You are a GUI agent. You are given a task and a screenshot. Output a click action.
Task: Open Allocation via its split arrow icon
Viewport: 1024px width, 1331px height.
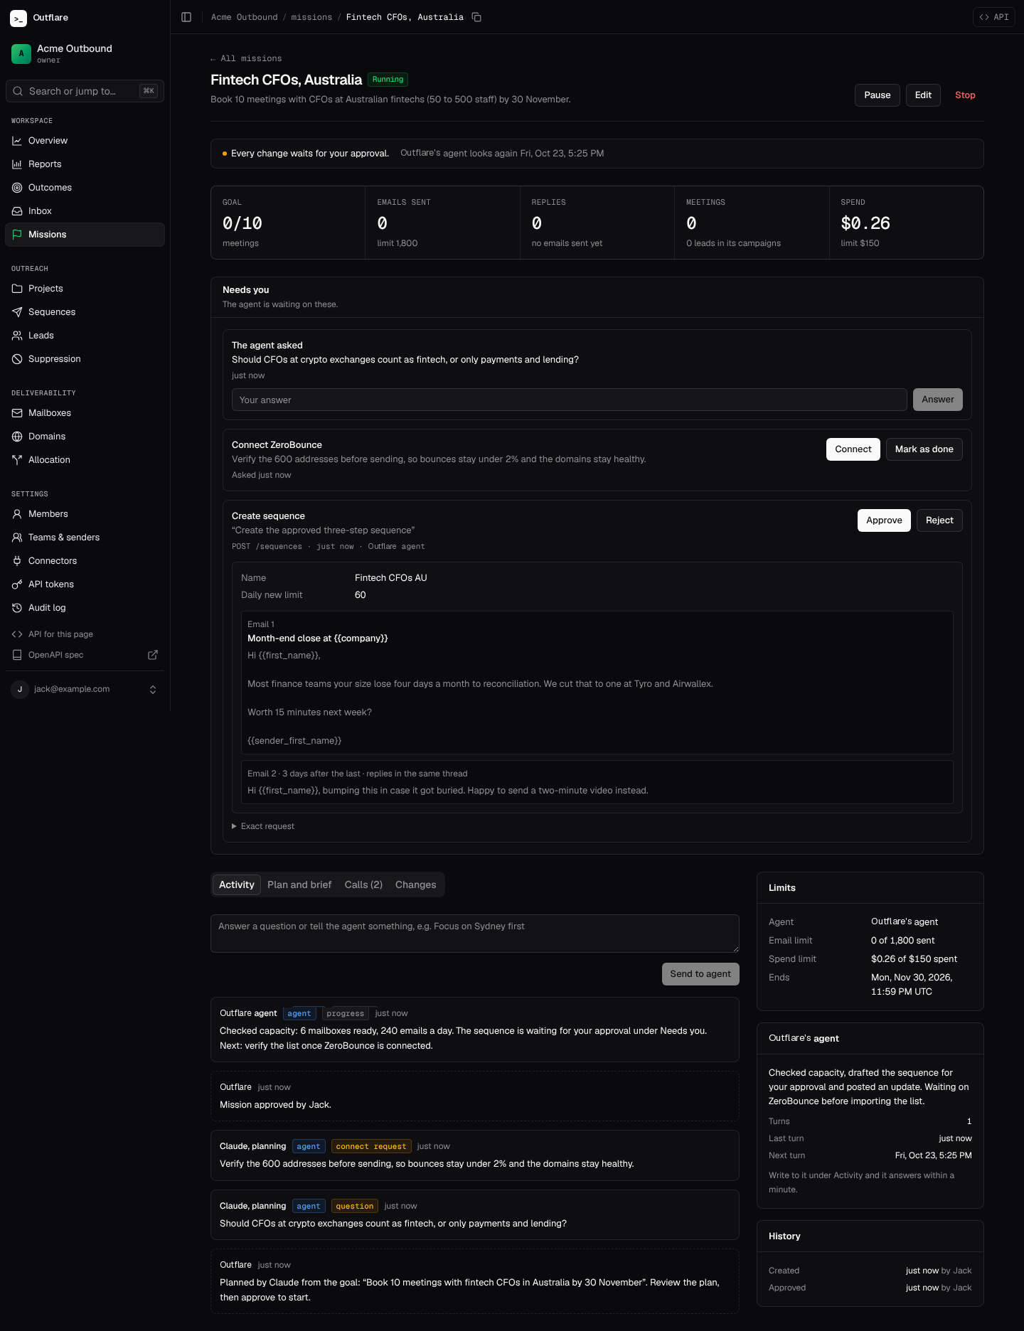(x=17, y=460)
